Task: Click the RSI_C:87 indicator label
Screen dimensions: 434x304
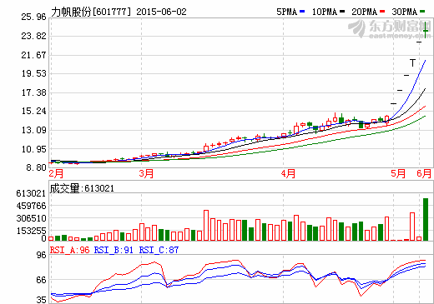Action: tap(159, 250)
